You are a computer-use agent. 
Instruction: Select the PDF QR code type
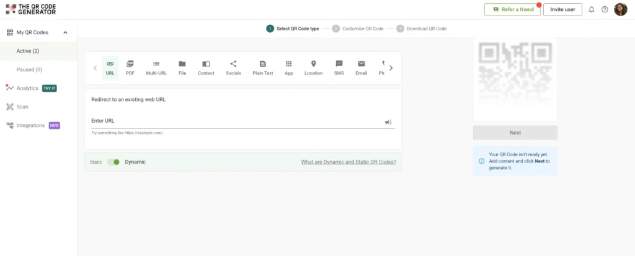(x=130, y=68)
